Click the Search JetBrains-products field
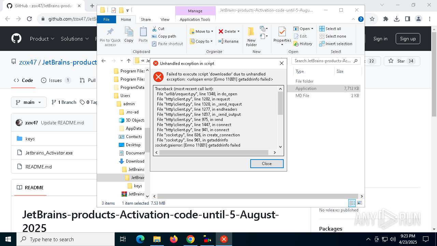437x246 pixels. pyautogui.click(x=326, y=61)
